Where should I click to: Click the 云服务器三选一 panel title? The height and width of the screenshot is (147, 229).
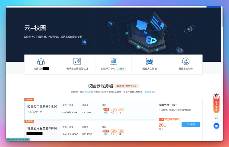click(x=168, y=105)
